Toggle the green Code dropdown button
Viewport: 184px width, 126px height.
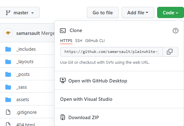tap(170, 12)
